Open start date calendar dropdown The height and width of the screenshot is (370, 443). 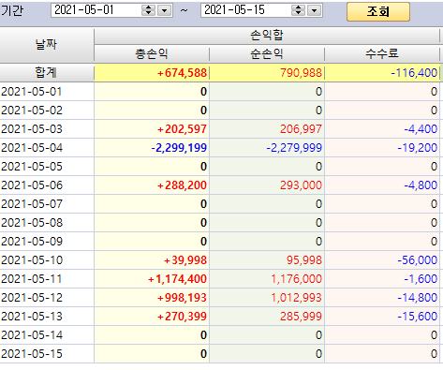(x=164, y=10)
